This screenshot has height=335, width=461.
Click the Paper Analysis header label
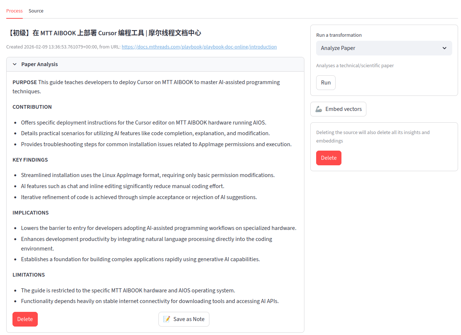point(40,64)
